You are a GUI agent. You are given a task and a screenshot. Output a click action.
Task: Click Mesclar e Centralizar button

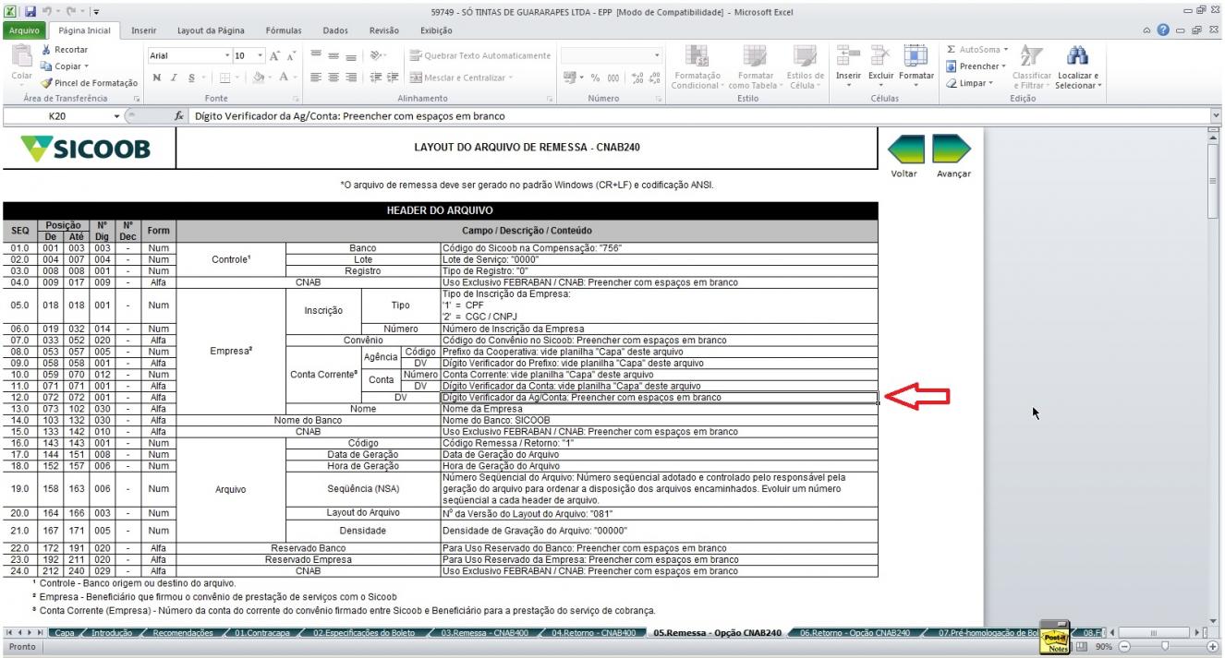coord(460,78)
